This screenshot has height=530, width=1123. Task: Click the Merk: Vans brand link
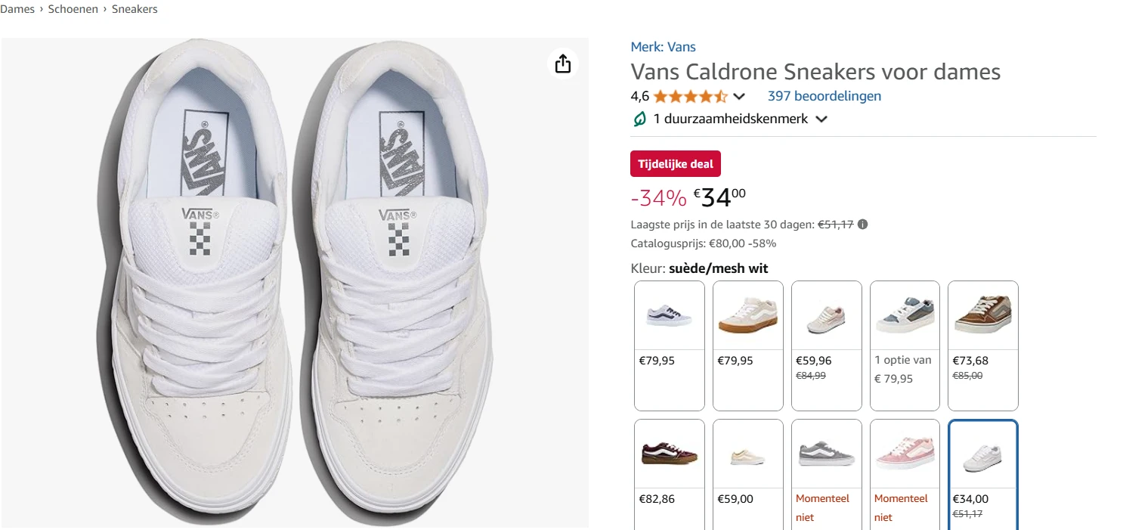(x=663, y=46)
